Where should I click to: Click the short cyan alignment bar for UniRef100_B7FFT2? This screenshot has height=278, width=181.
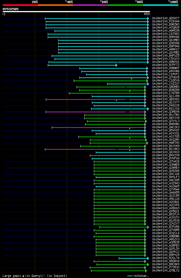(x=83, y=65)
